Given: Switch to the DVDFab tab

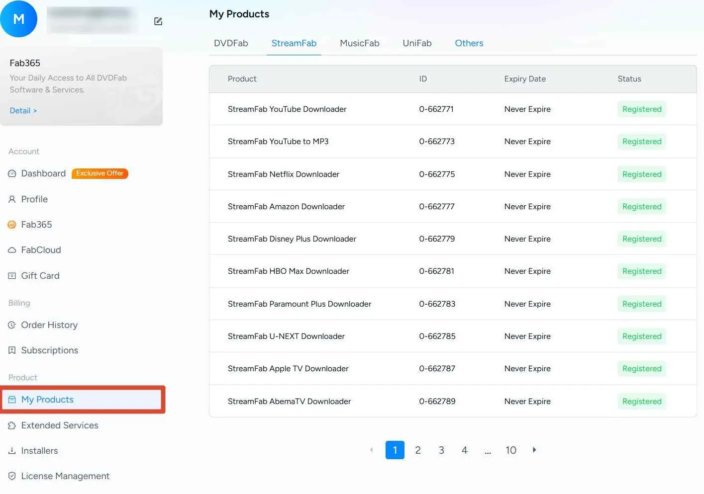Looking at the screenshot, I should pos(231,43).
